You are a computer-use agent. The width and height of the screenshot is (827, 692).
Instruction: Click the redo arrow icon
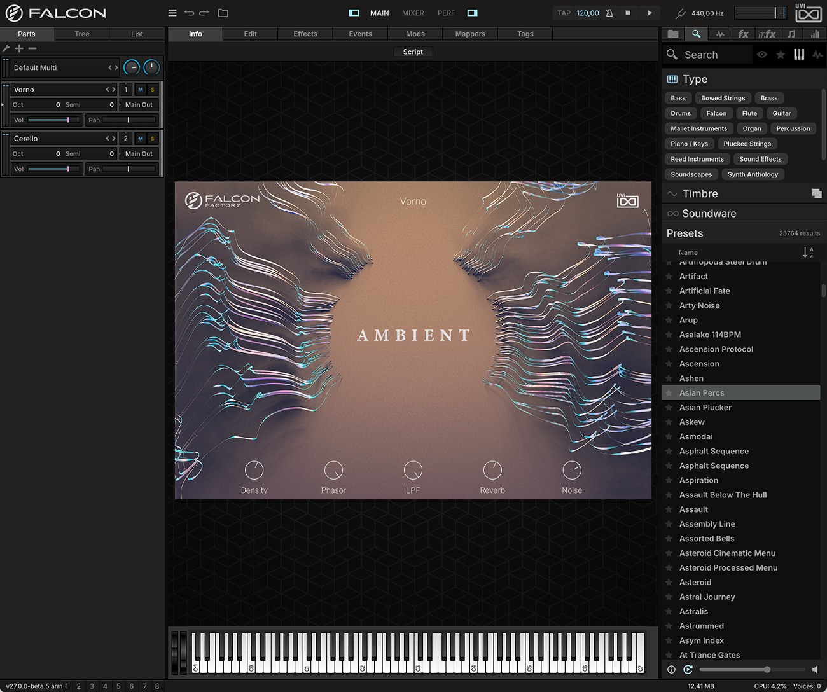pyautogui.click(x=204, y=13)
